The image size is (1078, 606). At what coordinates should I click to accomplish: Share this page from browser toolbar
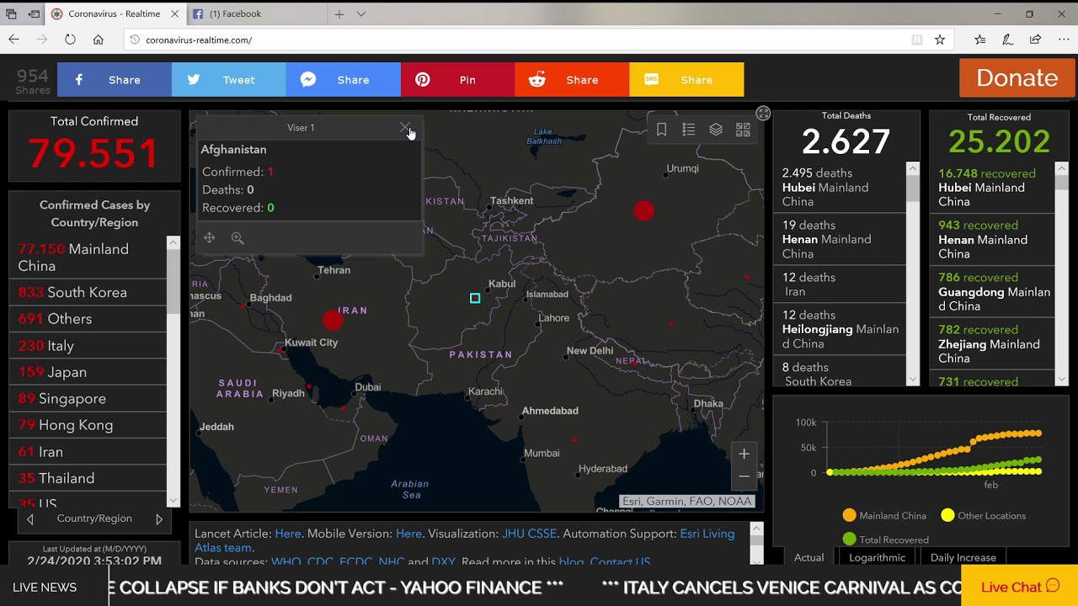(1035, 40)
